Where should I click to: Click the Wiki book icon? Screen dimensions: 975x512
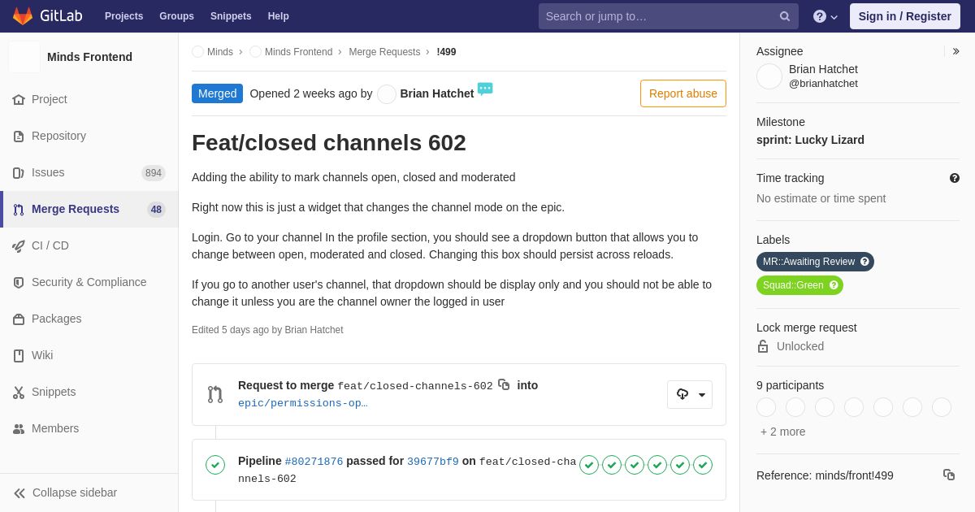pos(19,355)
